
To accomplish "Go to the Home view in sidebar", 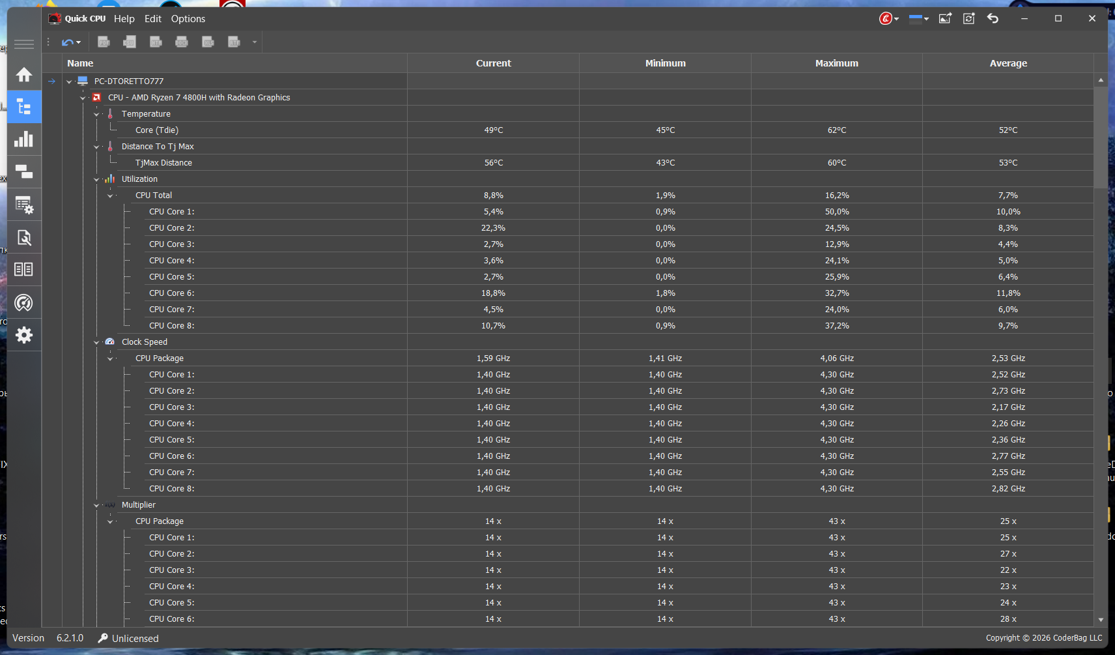I will pos(24,75).
